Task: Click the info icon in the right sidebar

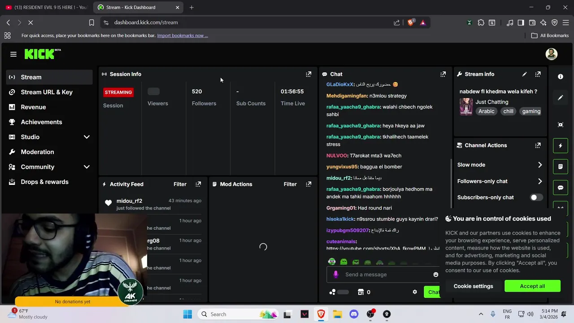Action: pos(561,77)
